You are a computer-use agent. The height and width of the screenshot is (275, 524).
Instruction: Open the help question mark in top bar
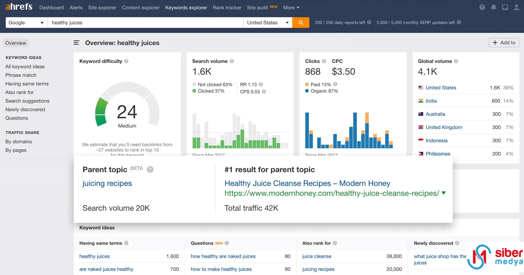click(482, 7)
